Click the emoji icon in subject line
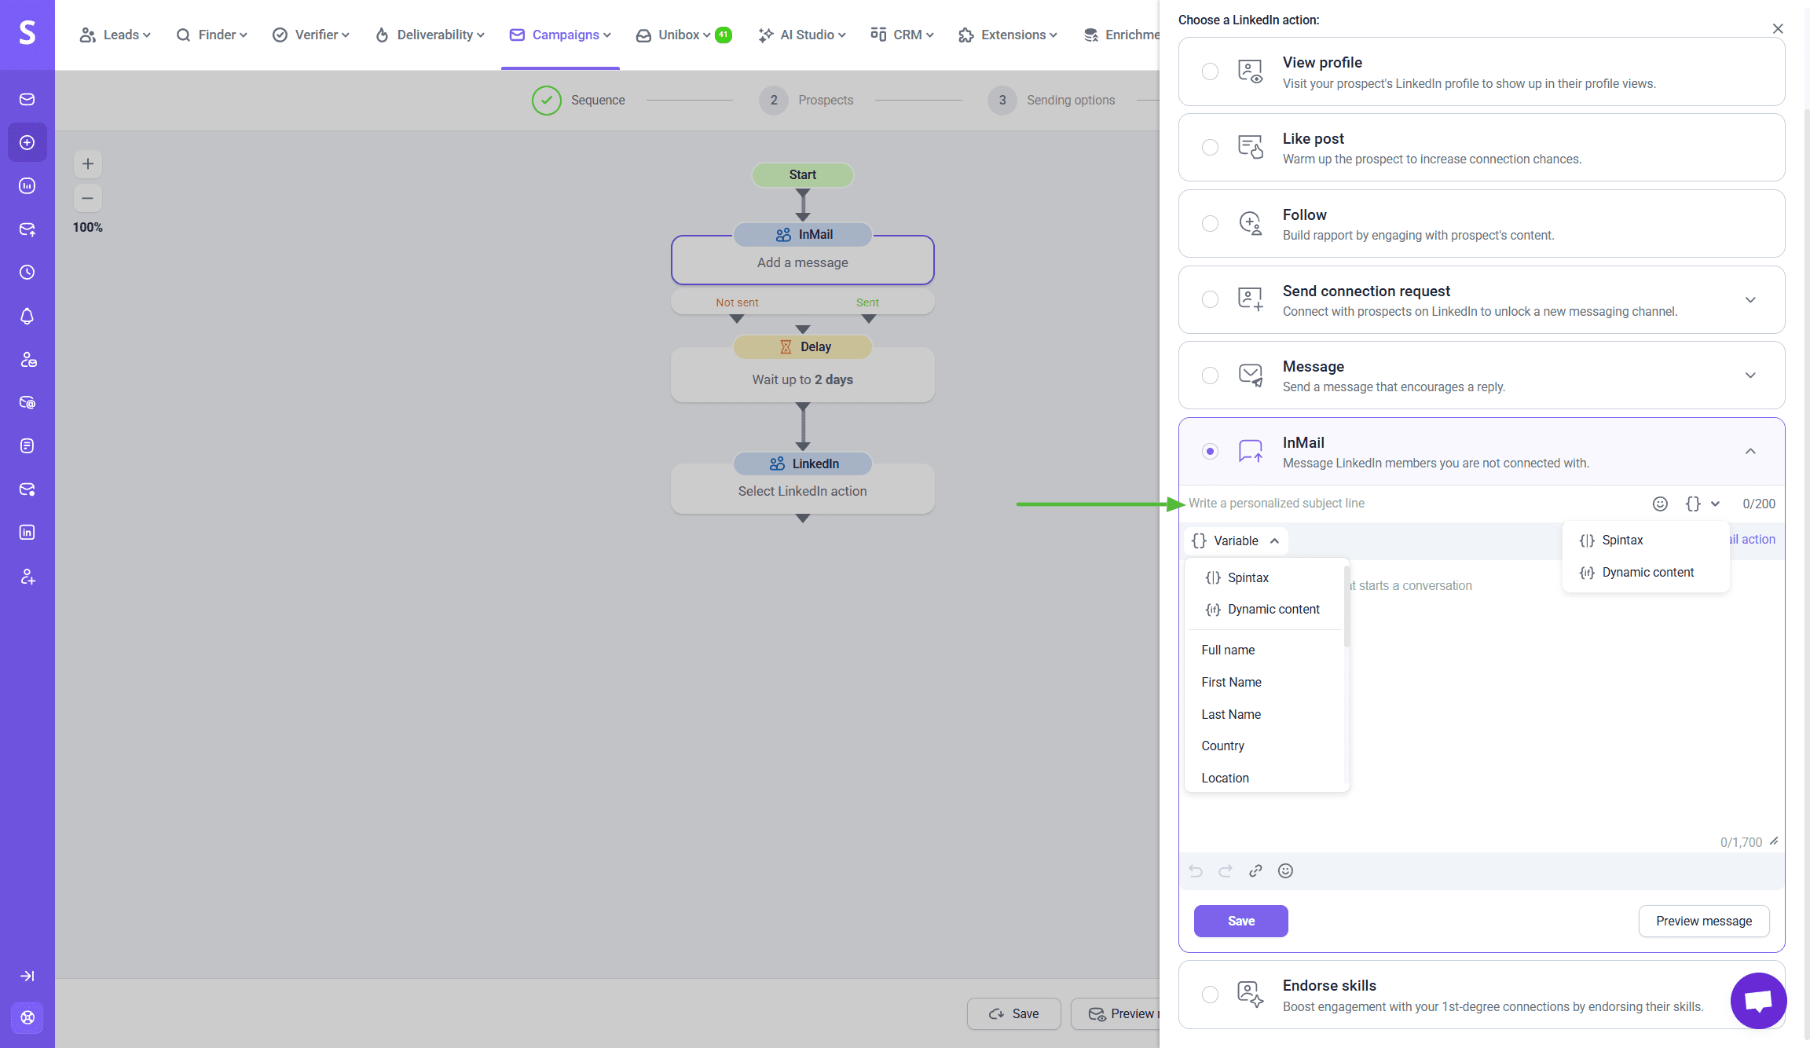Viewport: 1810px width, 1048px height. point(1659,504)
